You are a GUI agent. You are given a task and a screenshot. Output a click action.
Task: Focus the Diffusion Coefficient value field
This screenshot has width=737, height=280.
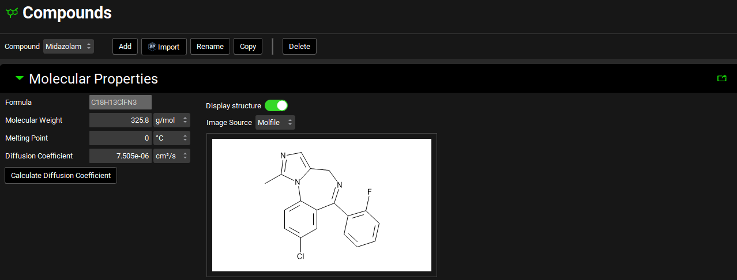(120, 156)
